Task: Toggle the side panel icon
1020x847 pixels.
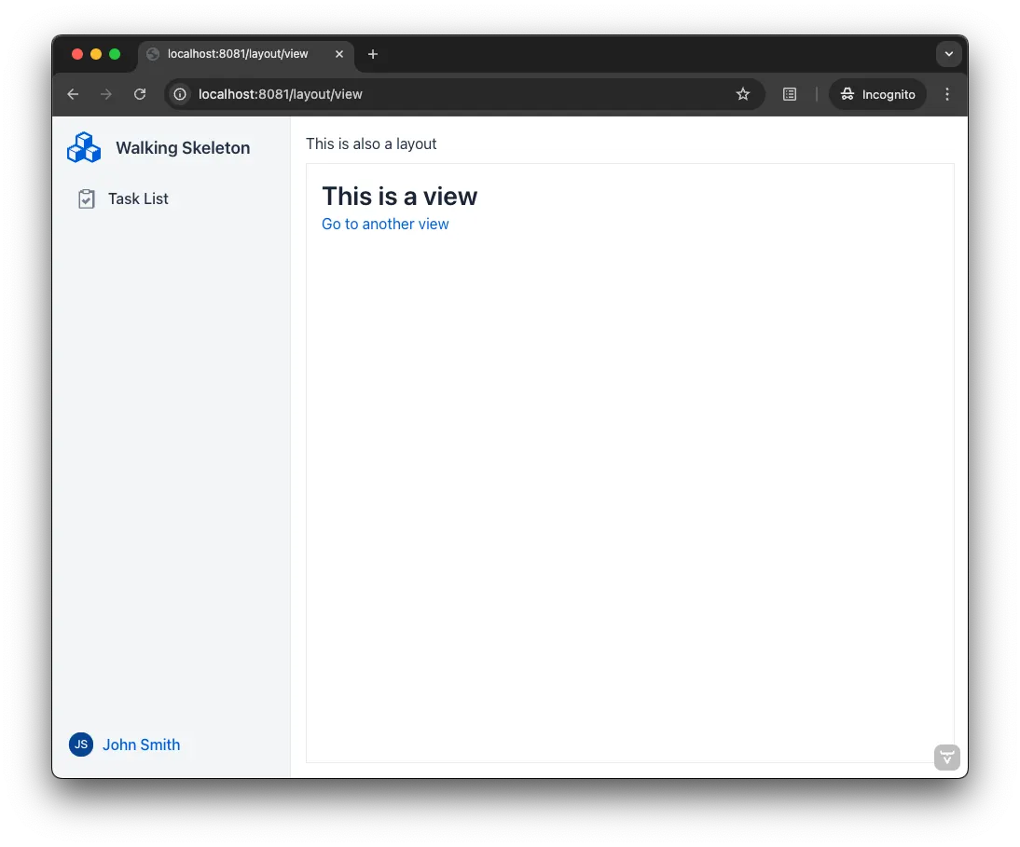Action: click(x=790, y=94)
